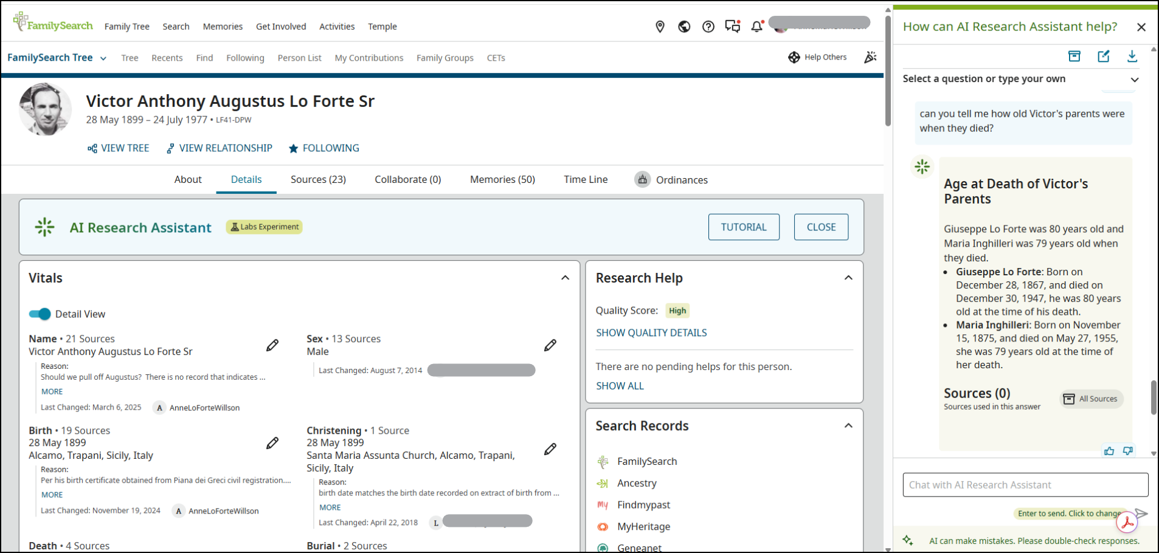Click the archive chats icon in AI panel
Viewport: 1159px width, 553px height.
[x=1074, y=56]
